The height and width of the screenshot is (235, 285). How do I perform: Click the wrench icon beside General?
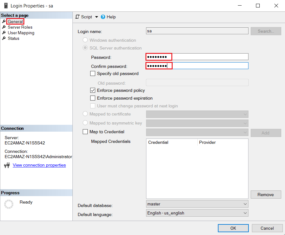[x=5, y=21]
